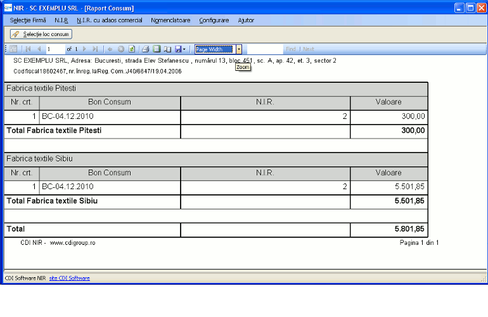Viewport: 488px width, 317px height.
Task: Maximize the NIR window
Action: pyautogui.click(x=470, y=8)
